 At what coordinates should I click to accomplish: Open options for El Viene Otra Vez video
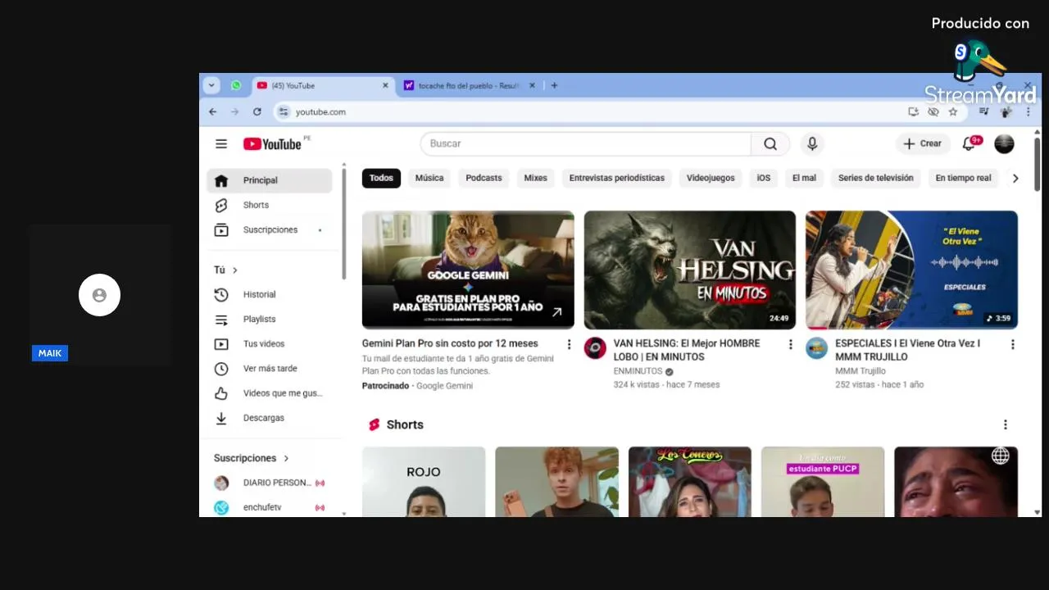coord(1012,344)
